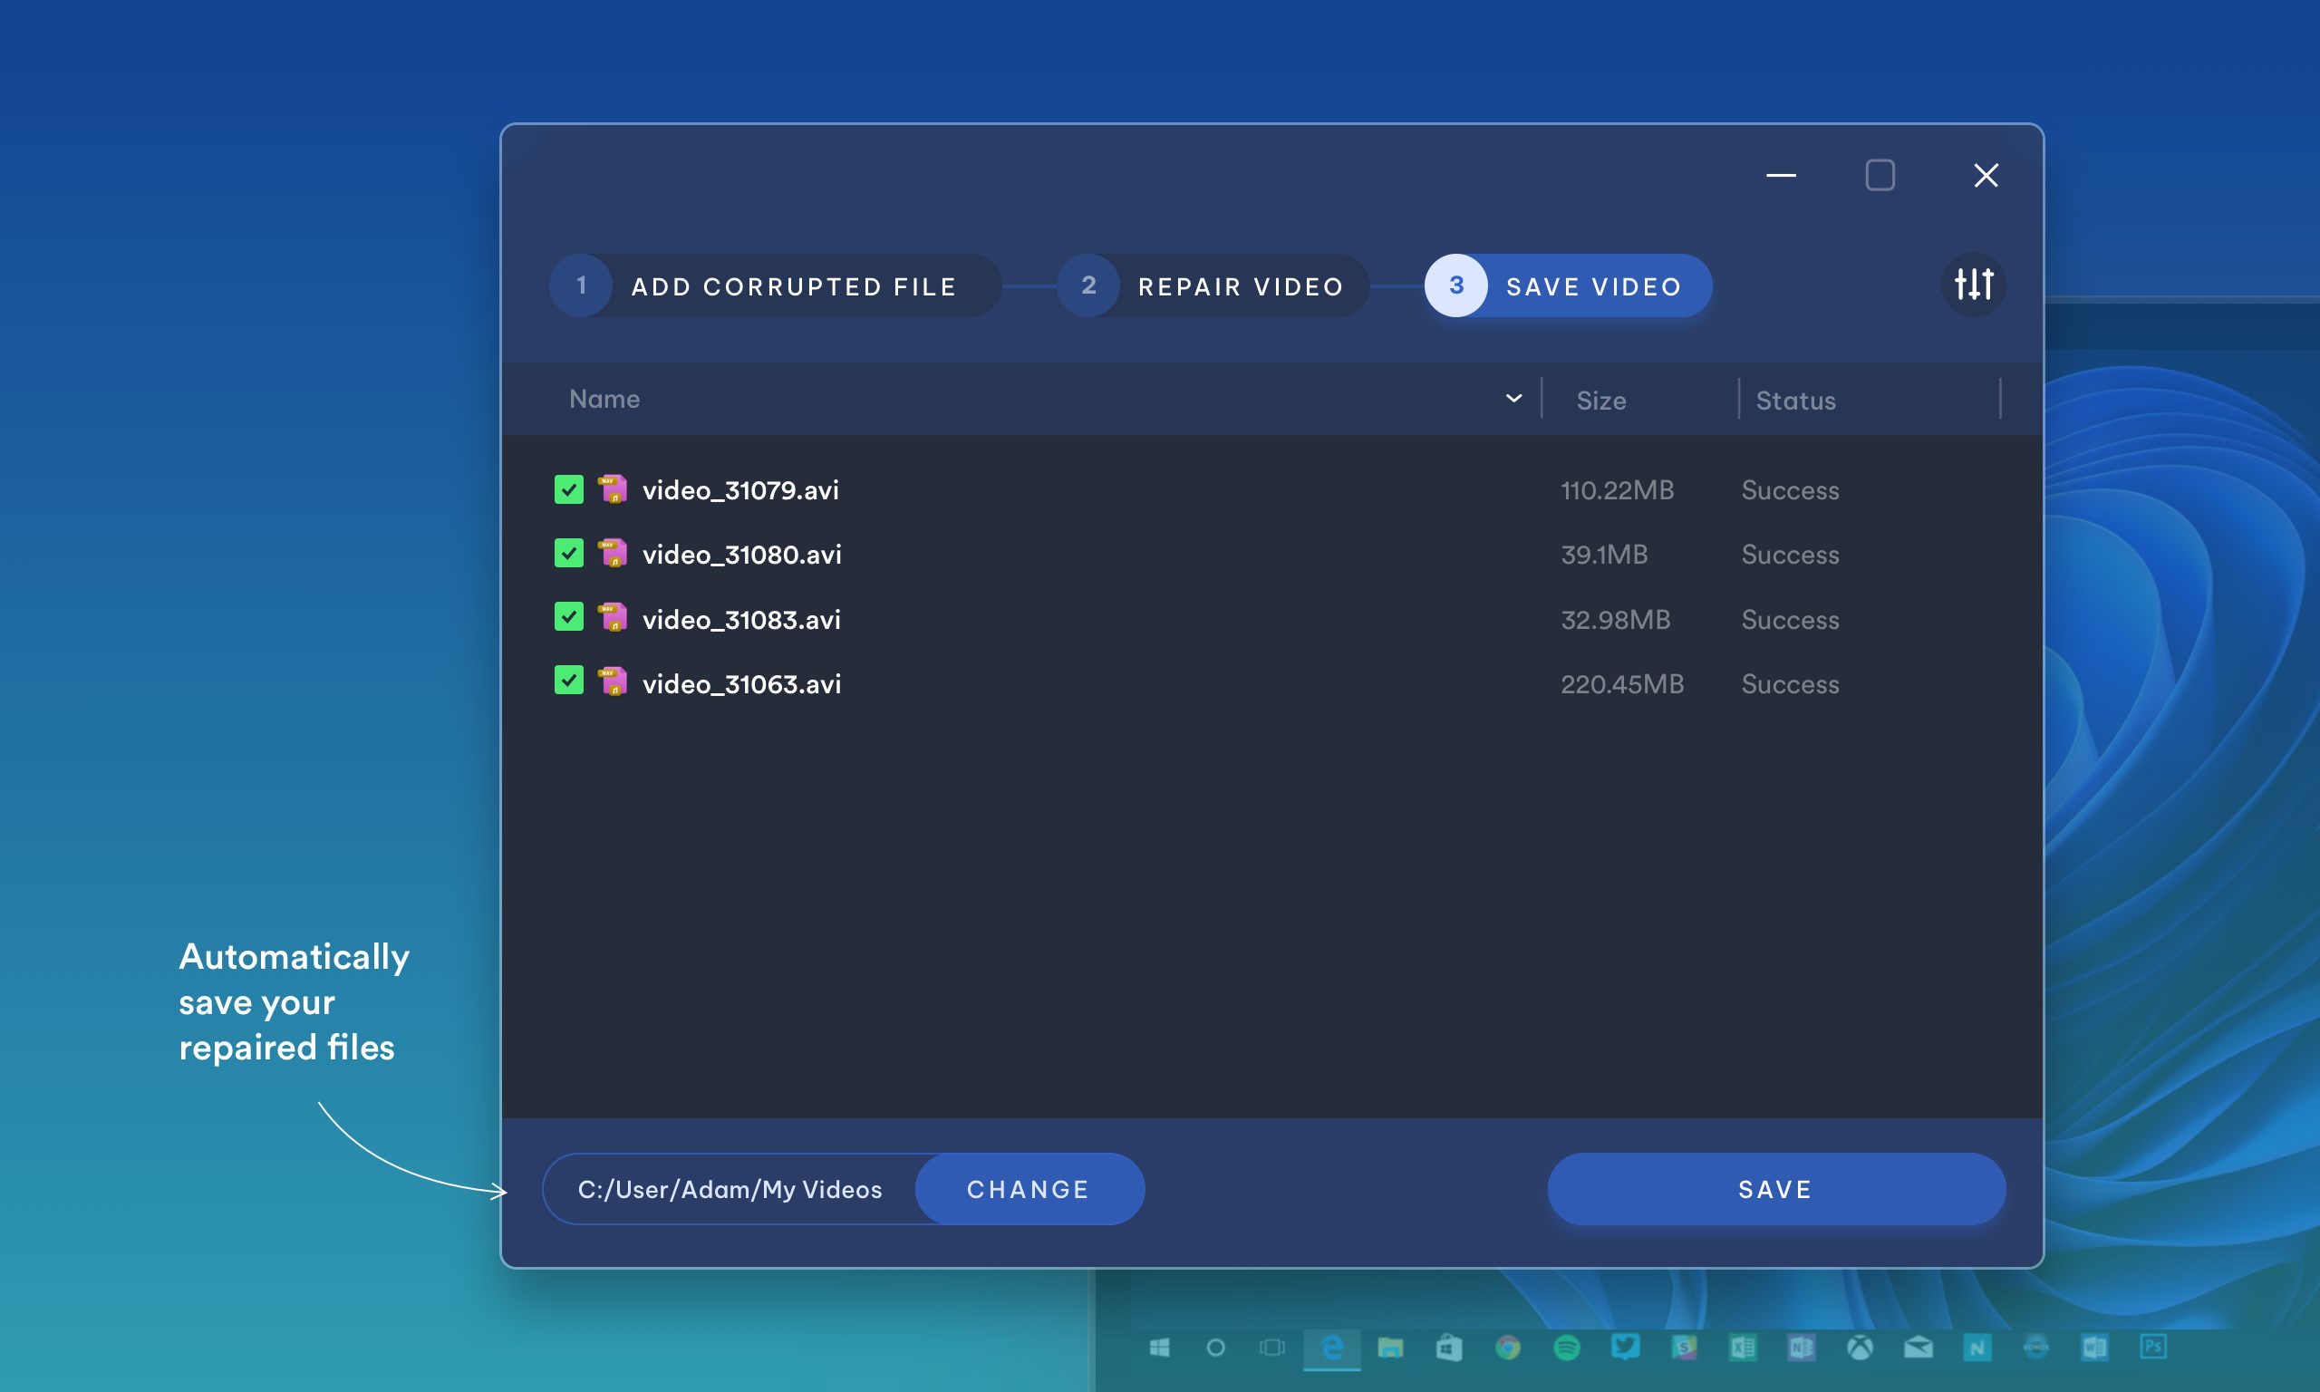This screenshot has width=2320, height=1392.
Task: Launch Chrome from the taskbar
Action: [x=1508, y=1348]
